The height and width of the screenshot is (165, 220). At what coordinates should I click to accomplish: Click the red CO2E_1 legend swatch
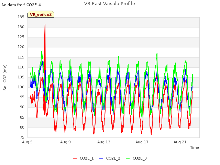(75, 158)
